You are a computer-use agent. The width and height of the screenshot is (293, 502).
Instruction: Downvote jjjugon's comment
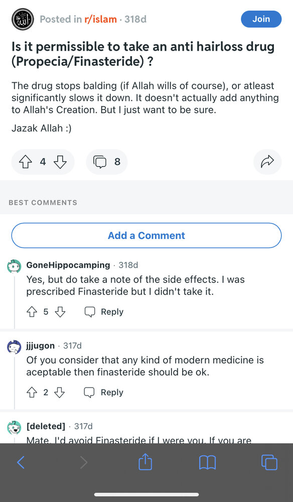(x=60, y=393)
